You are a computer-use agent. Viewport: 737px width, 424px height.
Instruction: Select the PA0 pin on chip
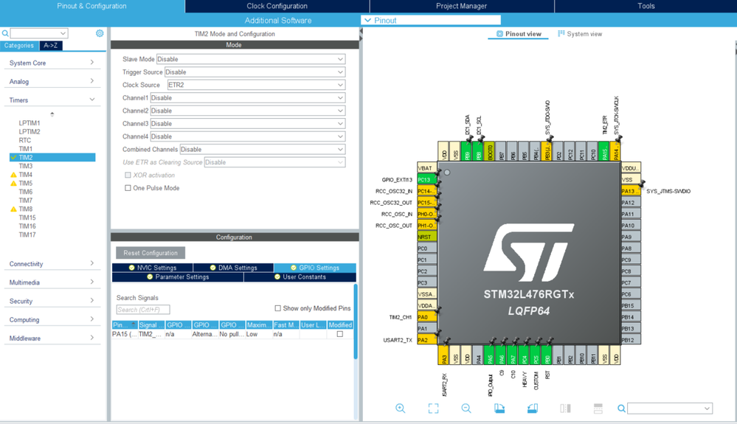tap(427, 317)
